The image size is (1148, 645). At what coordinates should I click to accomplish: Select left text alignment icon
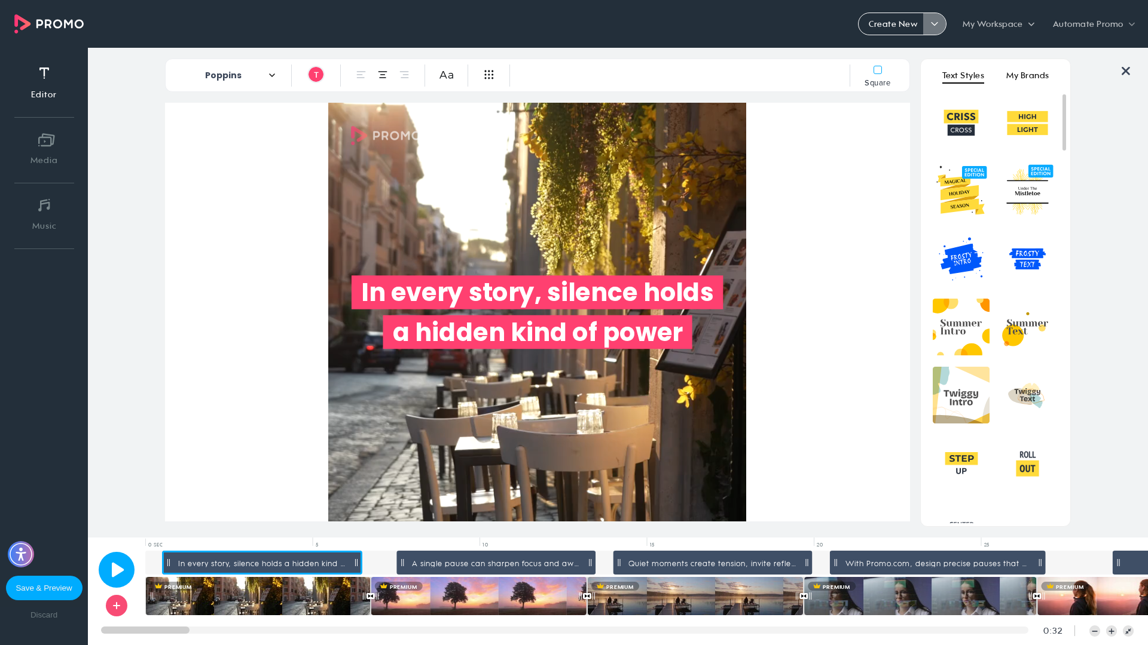pos(361,75)
